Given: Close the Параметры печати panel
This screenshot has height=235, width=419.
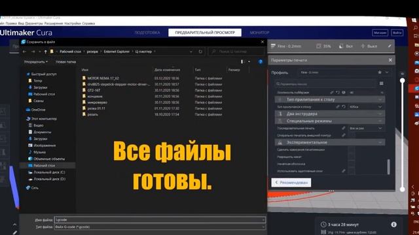Looking at the screenshot, I should coord(390,60).
